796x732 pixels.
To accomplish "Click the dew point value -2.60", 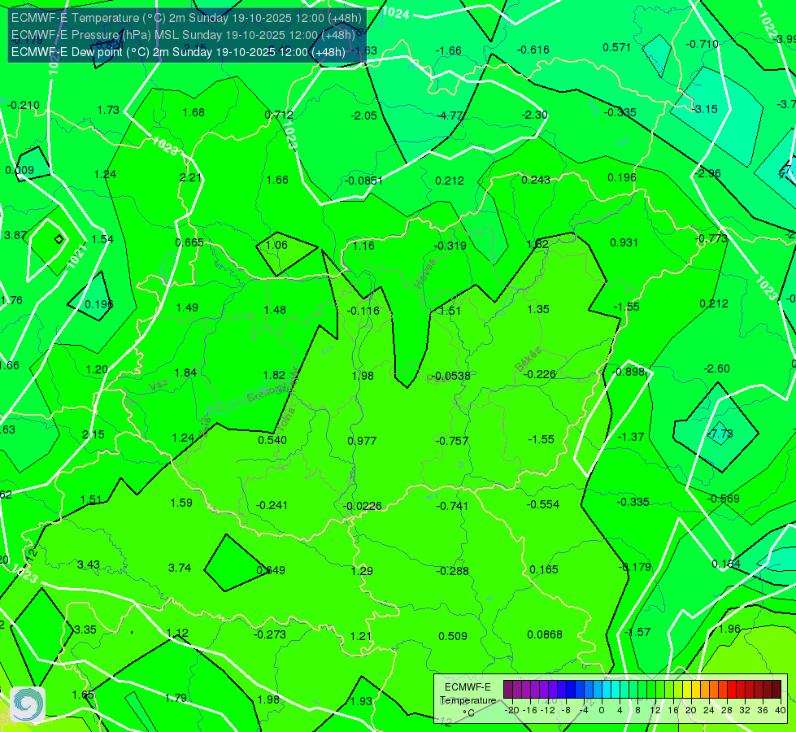I will (717, 368).
